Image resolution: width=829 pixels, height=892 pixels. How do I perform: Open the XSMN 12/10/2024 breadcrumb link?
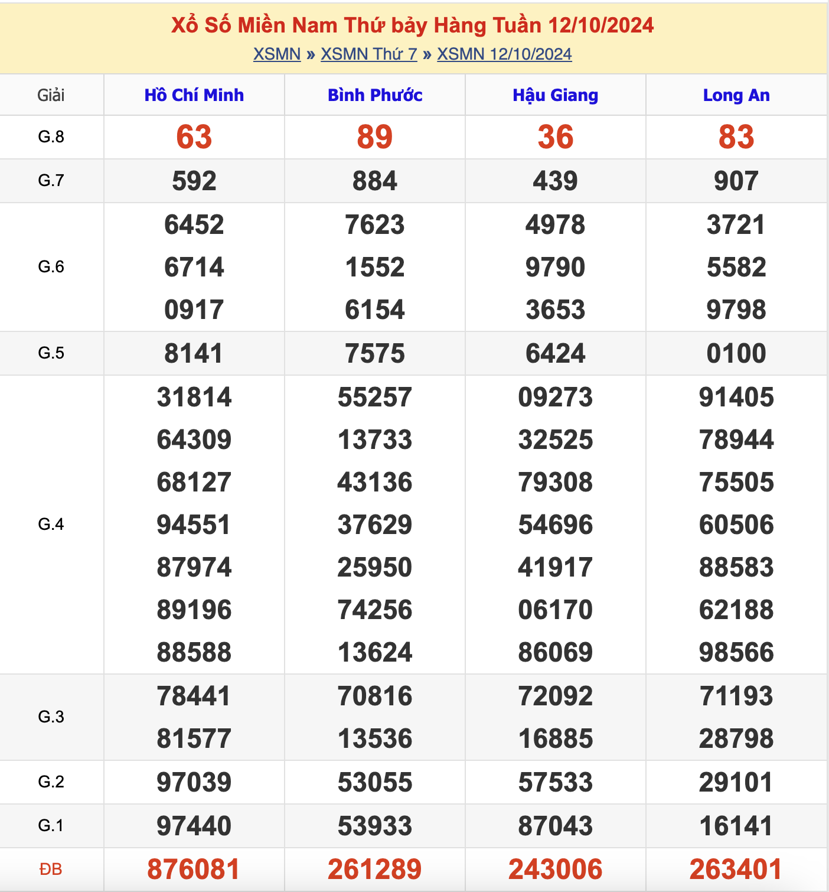pyautogui.click(x=504, y=54)
